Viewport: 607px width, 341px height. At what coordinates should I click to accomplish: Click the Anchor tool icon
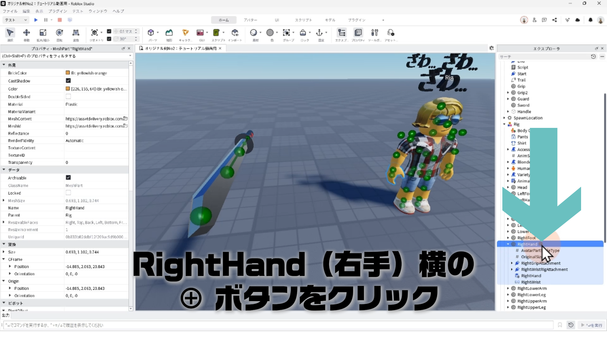tap(319, 33)
